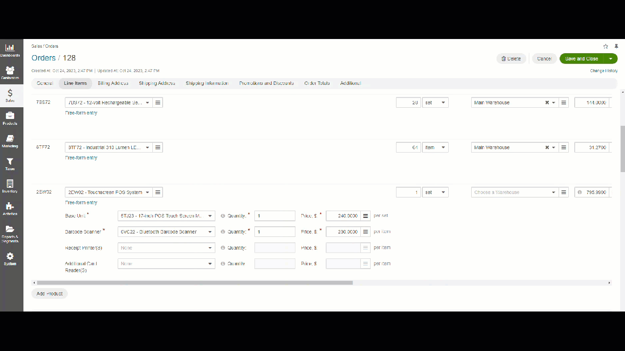Open the Marketing sidebar icon

[x=10, y=141]
